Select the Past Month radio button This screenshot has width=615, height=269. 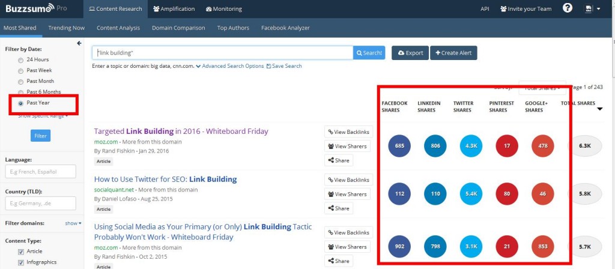click(x=21, y=81)
